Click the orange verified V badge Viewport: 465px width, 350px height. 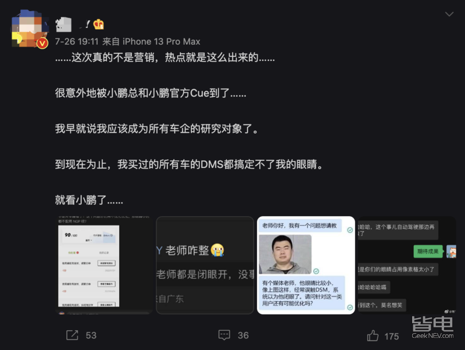(x=42, y=43)
